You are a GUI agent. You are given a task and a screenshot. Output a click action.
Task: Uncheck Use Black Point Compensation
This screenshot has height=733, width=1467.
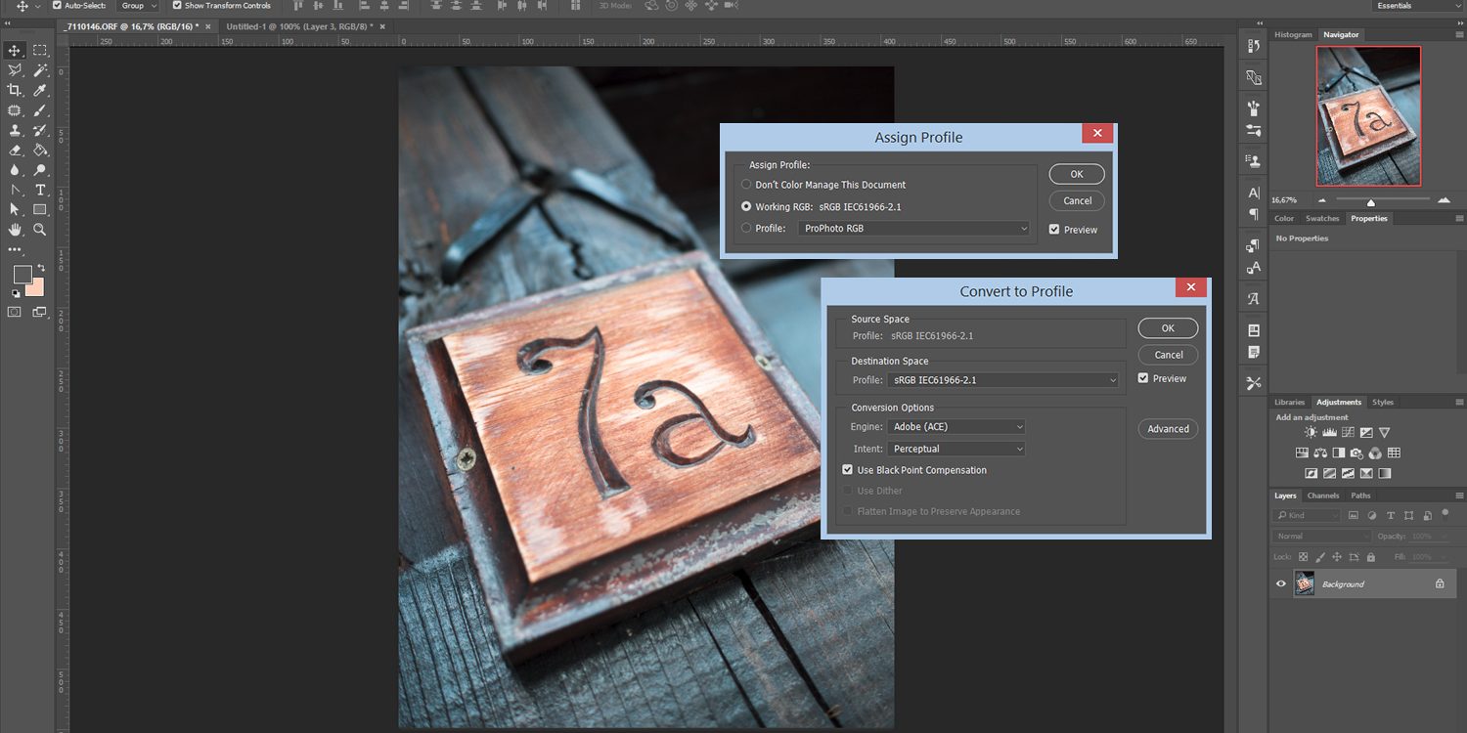pyautogui.click(x=848, y=470)
